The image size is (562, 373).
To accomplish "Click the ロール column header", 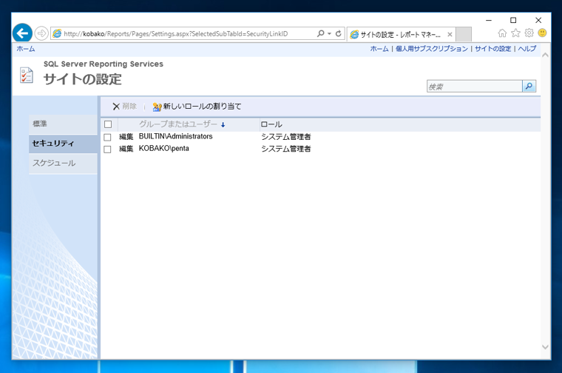I will [271, 124].
